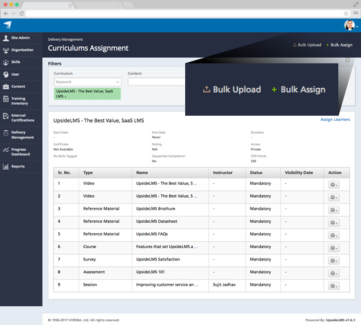Expand truncated 'Features that set UpsideLMS' name
361x325 pixels.
pos(196,248)
